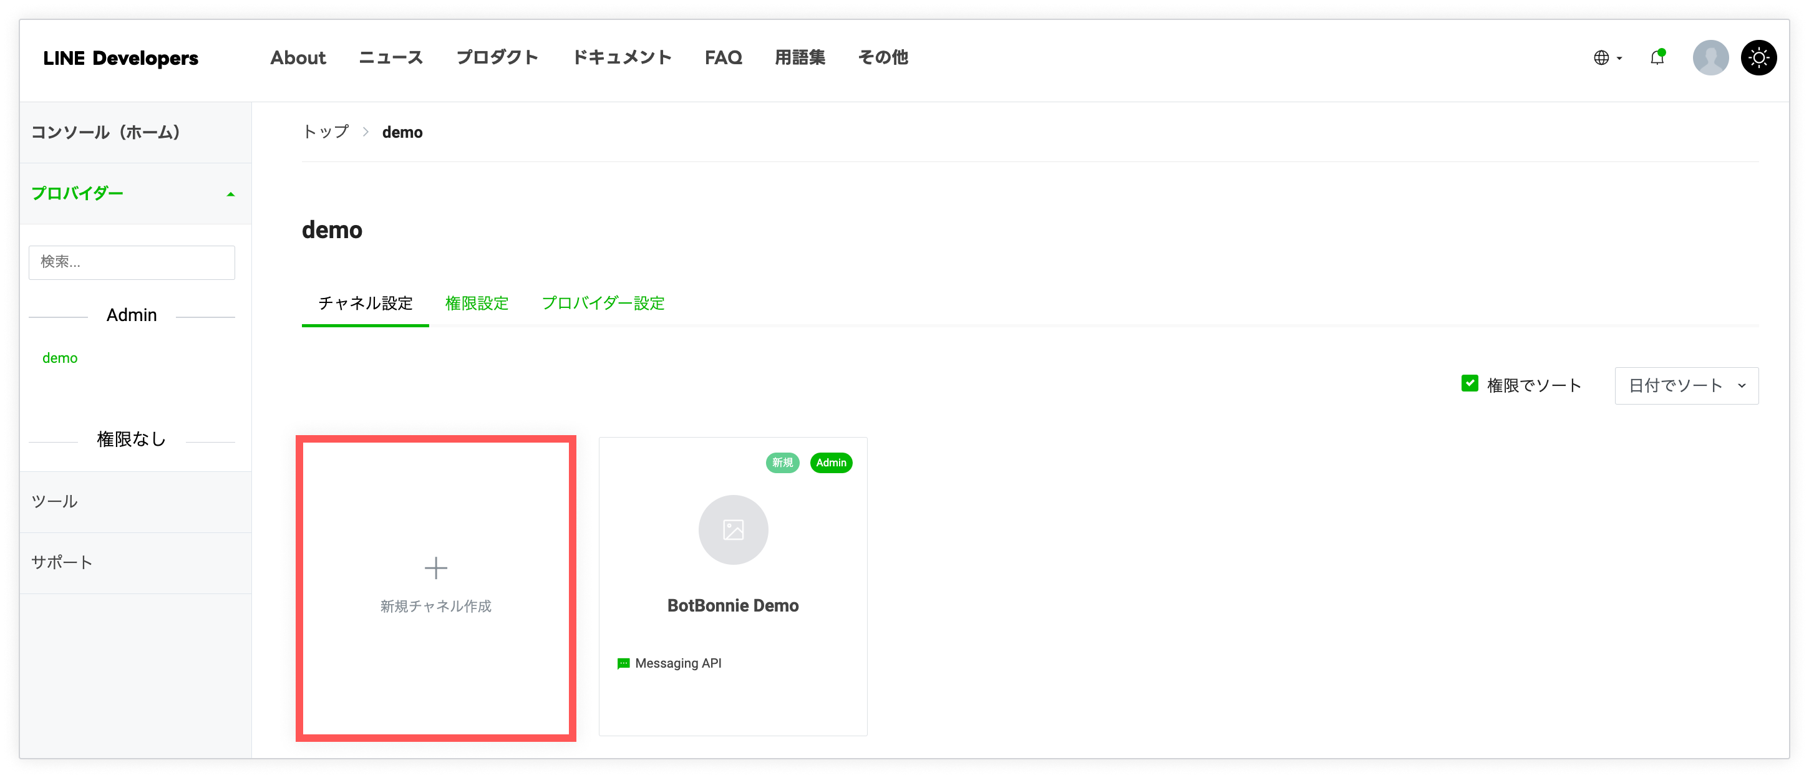Image resolution: width=1809 pixels, height=778 pixels.
Task: Click the Admin badge on BotBonnie Demo
Action: (831, 463)
